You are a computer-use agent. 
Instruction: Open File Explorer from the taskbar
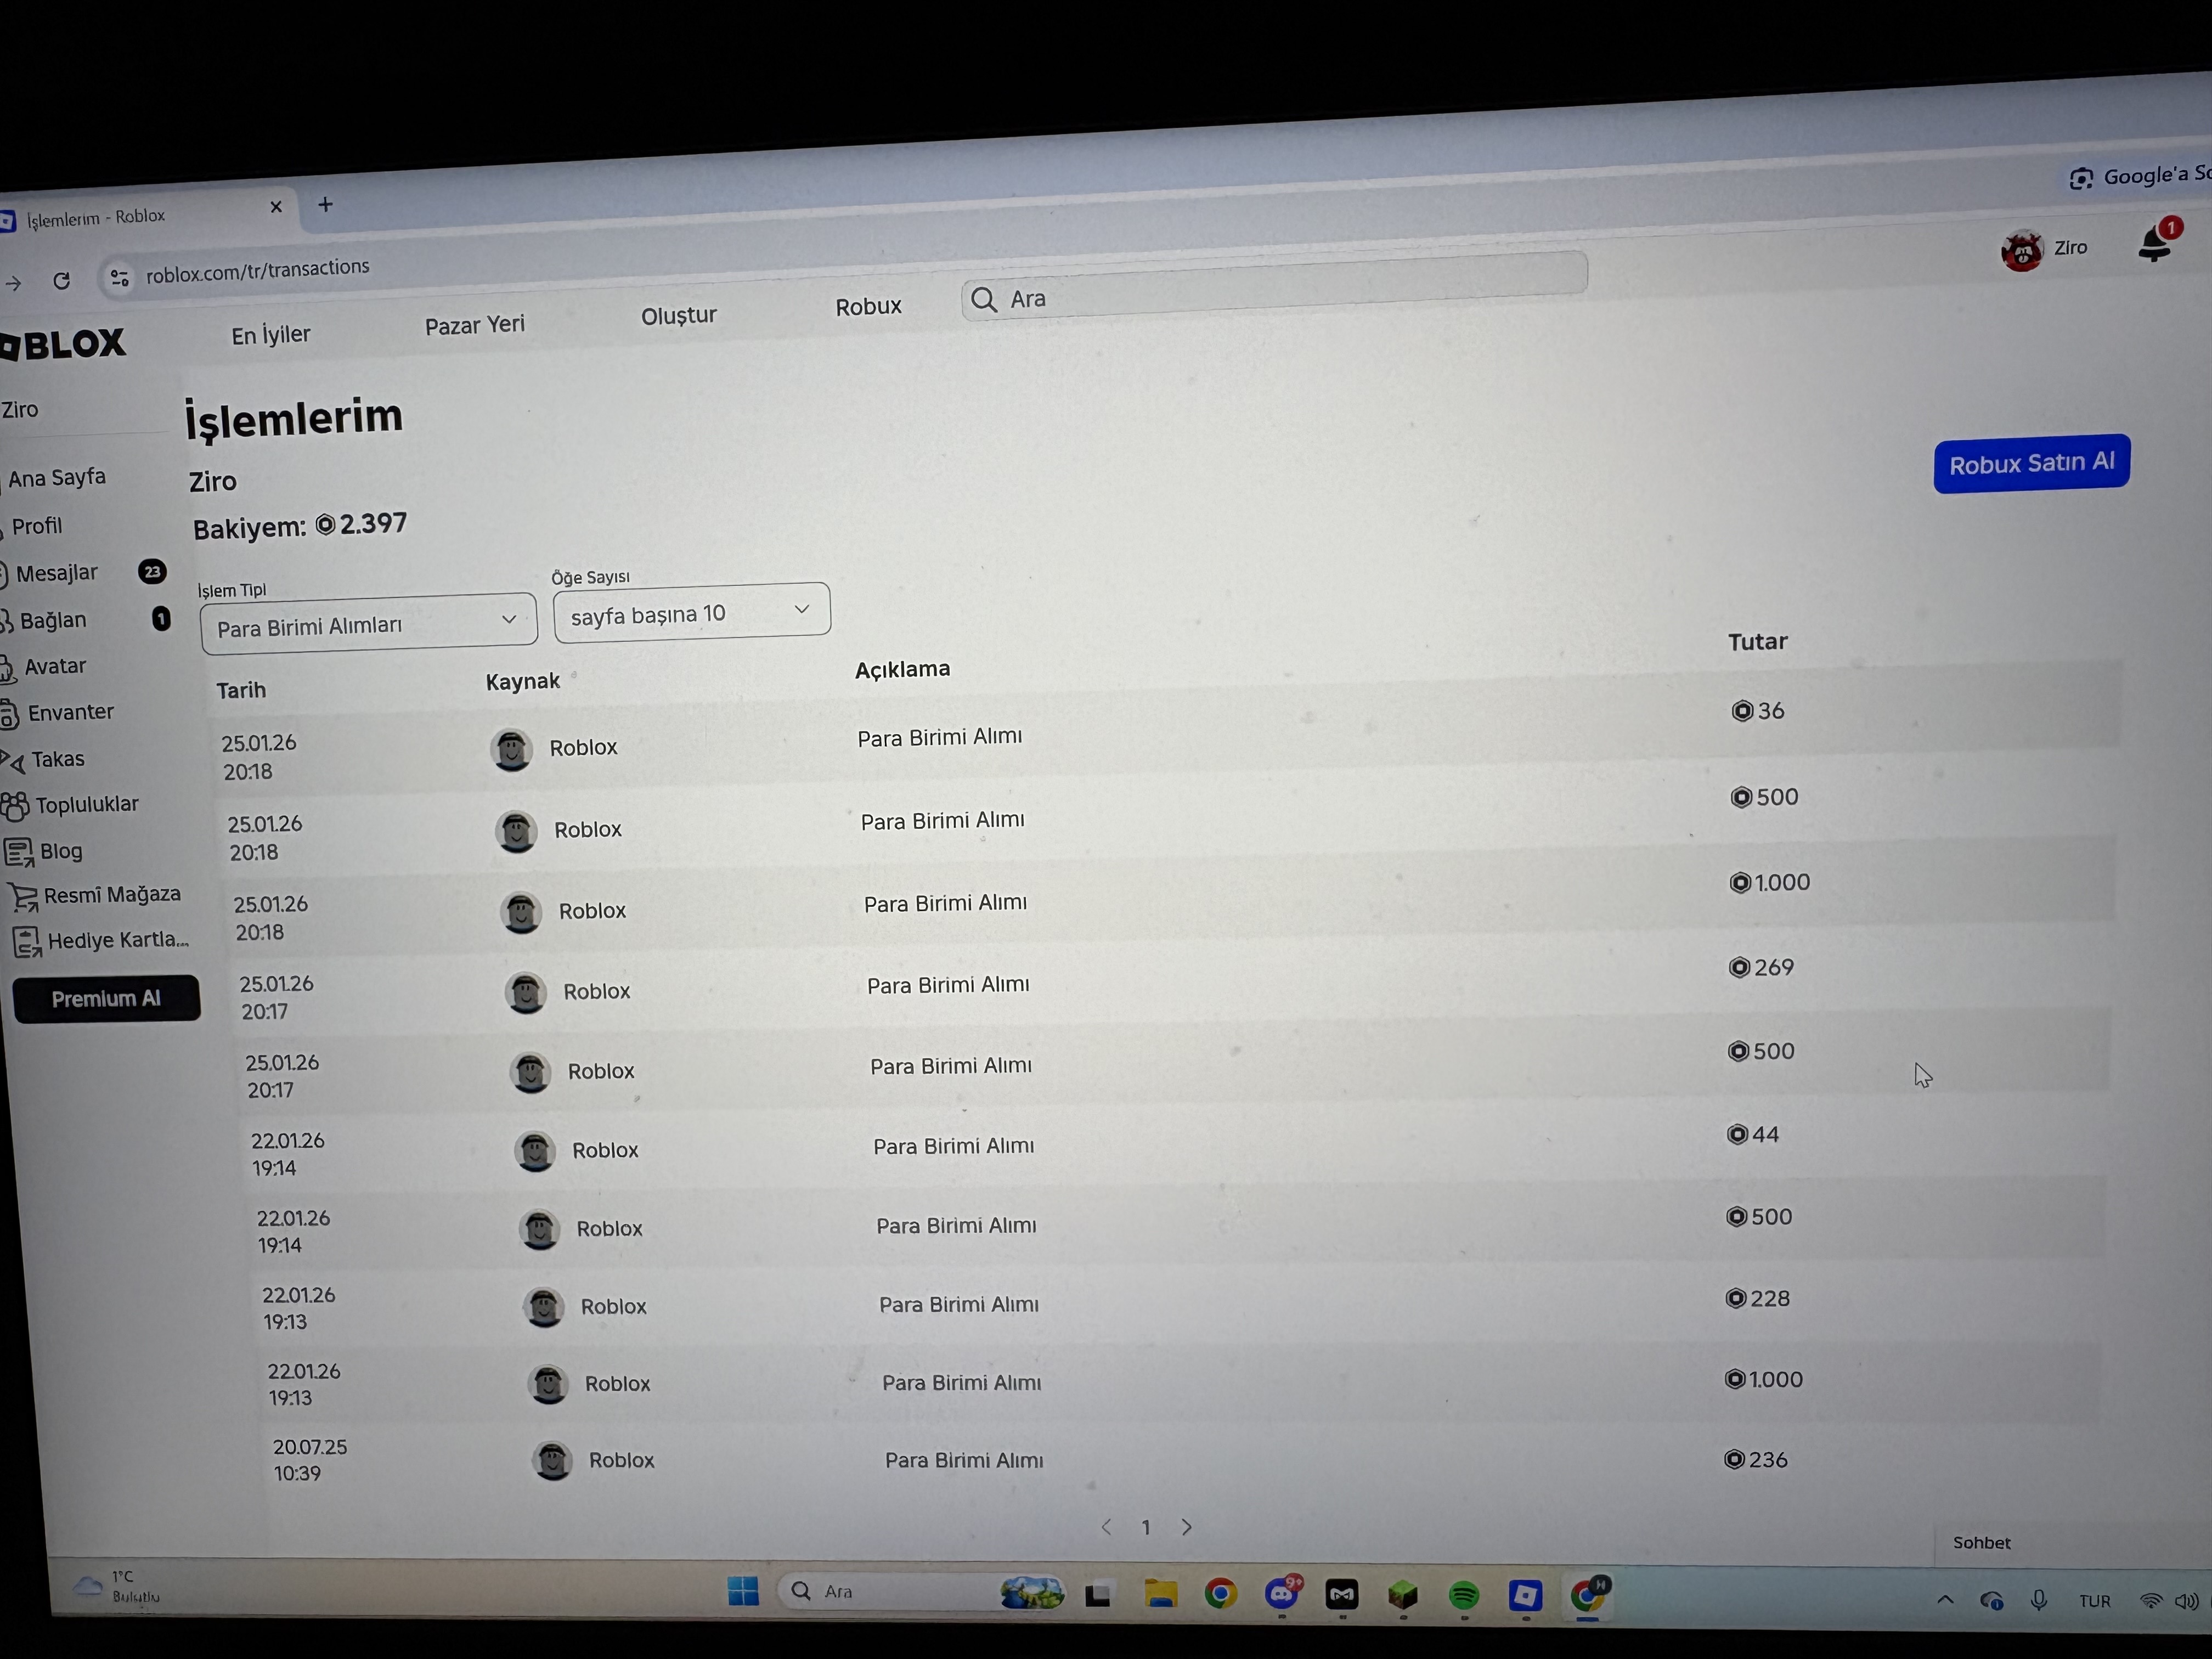click(1160, 1592)
